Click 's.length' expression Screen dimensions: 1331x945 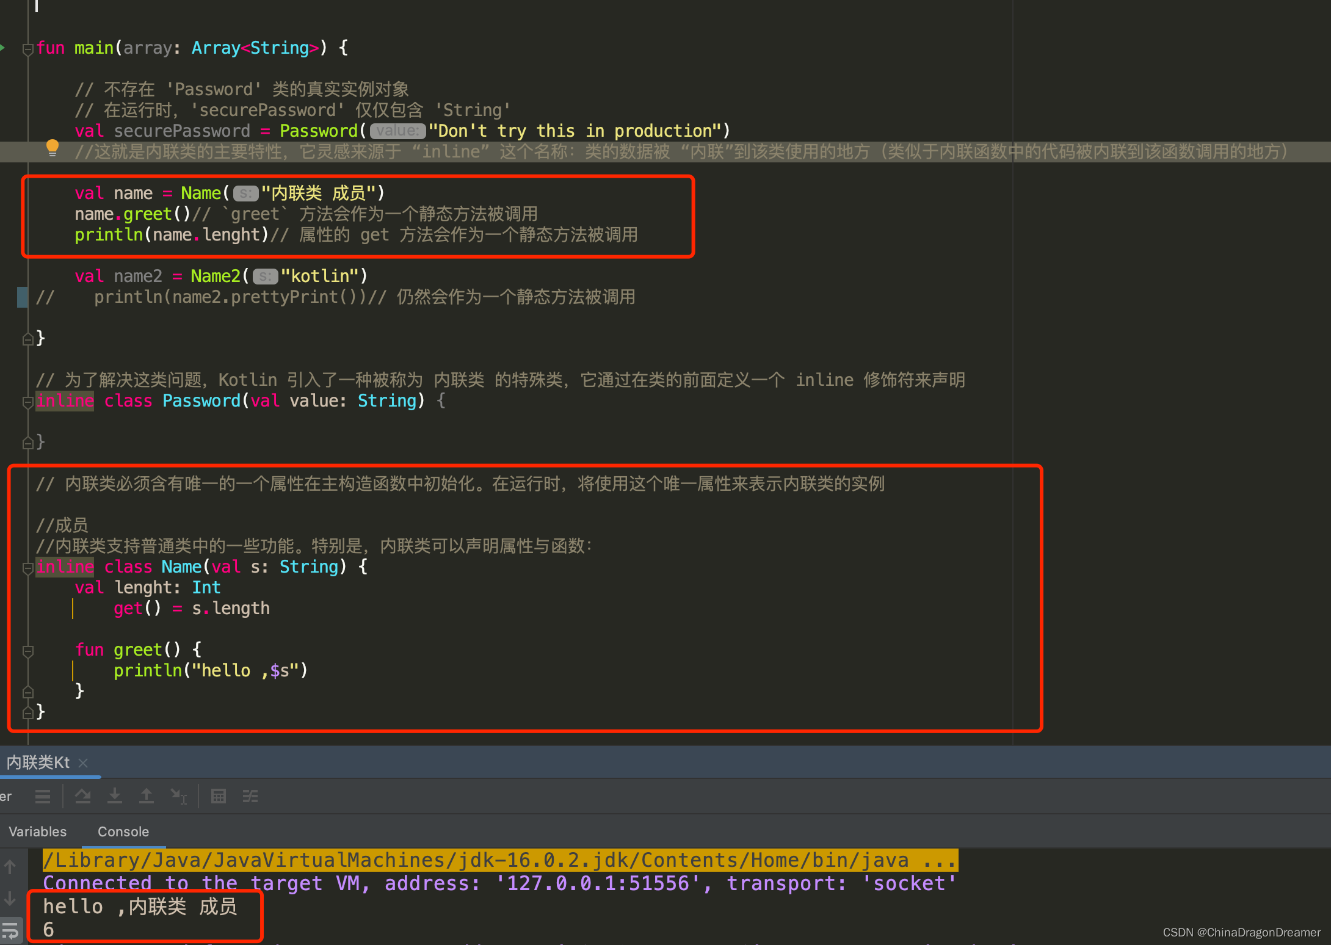[x=231, y=608]
